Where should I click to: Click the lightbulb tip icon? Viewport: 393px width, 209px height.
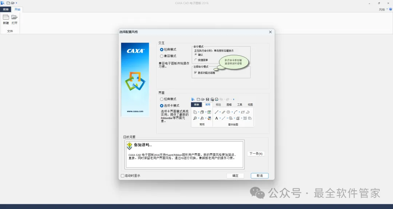[x=129, y=146]
